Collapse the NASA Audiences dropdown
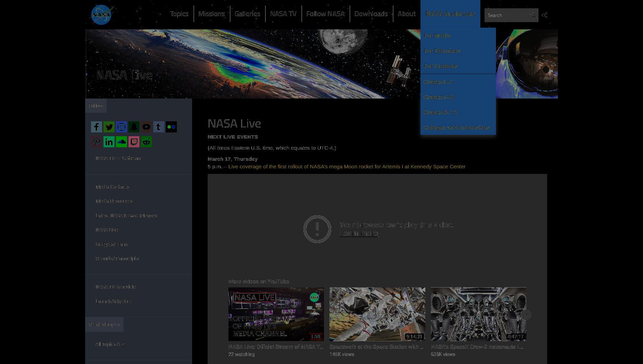 [x=450, y=14]
